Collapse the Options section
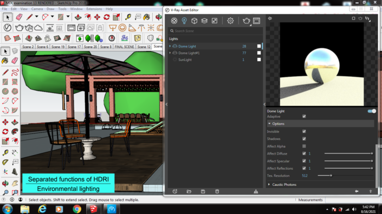Screen dimensions: 382x214 [269, 124]
